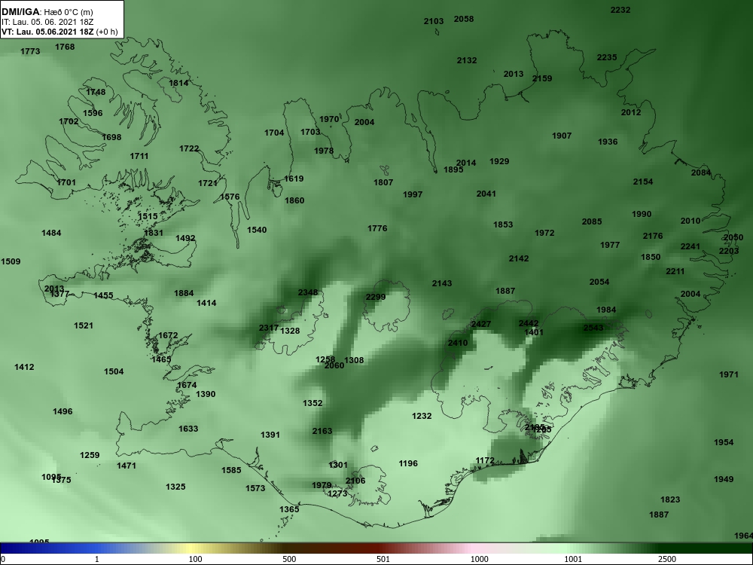Screen dimensions: 753x565
Task: Click the map value 2154
Action: coord(643,182)
